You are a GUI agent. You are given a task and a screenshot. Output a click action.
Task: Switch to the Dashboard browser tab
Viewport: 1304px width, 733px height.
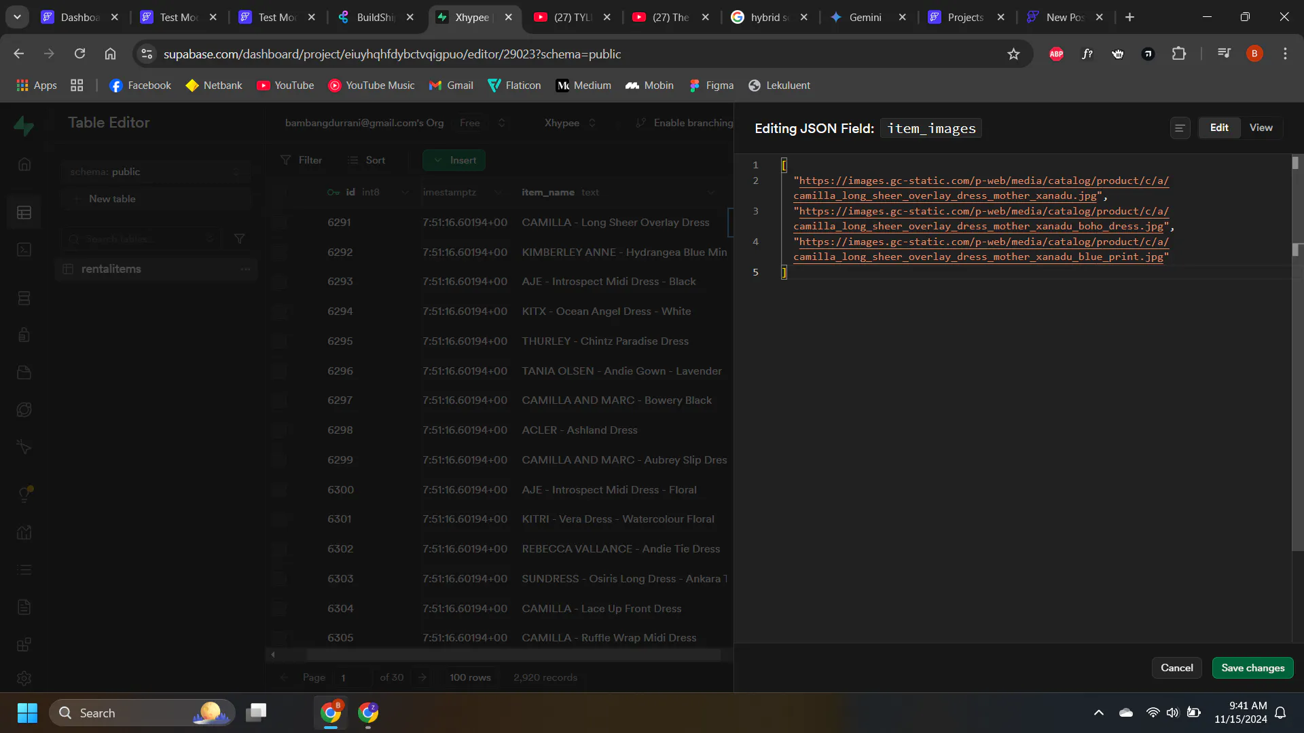[79, 18]
